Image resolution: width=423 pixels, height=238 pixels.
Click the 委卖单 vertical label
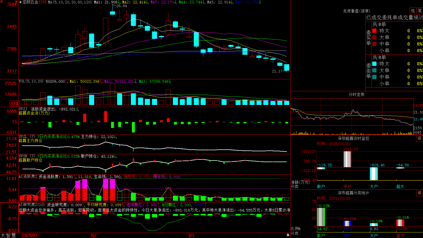(369, 71)
